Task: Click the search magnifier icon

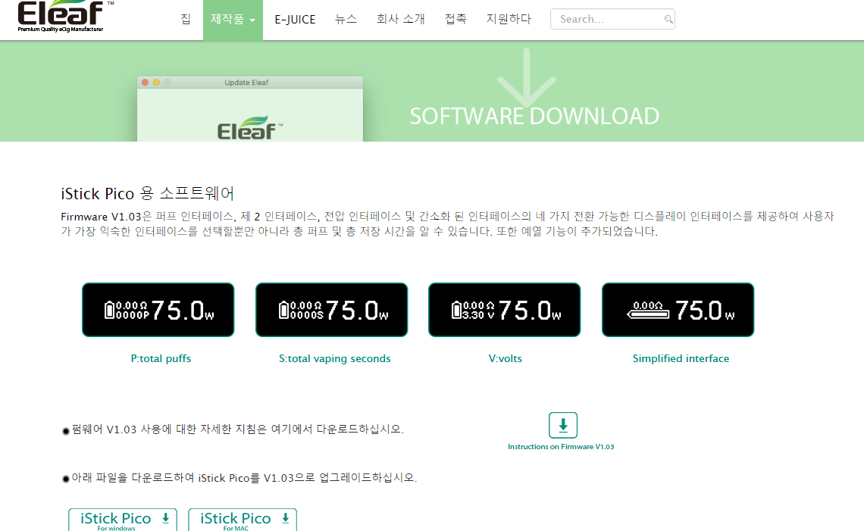Action: [668, 19]
